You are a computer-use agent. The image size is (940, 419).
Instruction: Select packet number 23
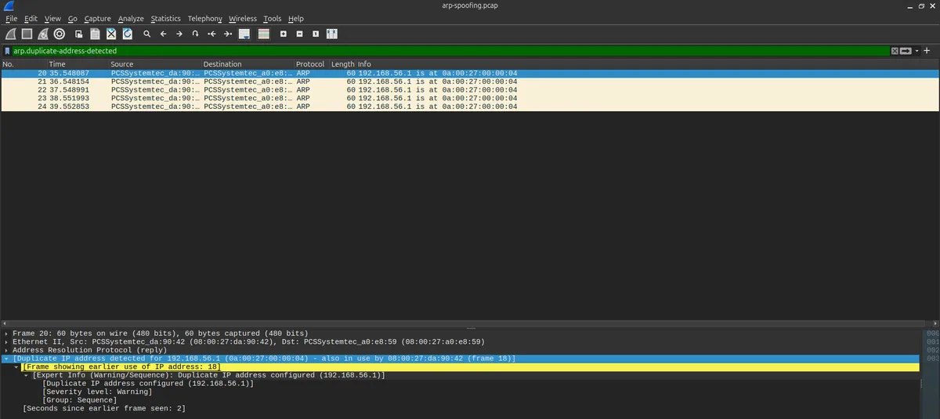pyautogui.click(x=470, y=99)
